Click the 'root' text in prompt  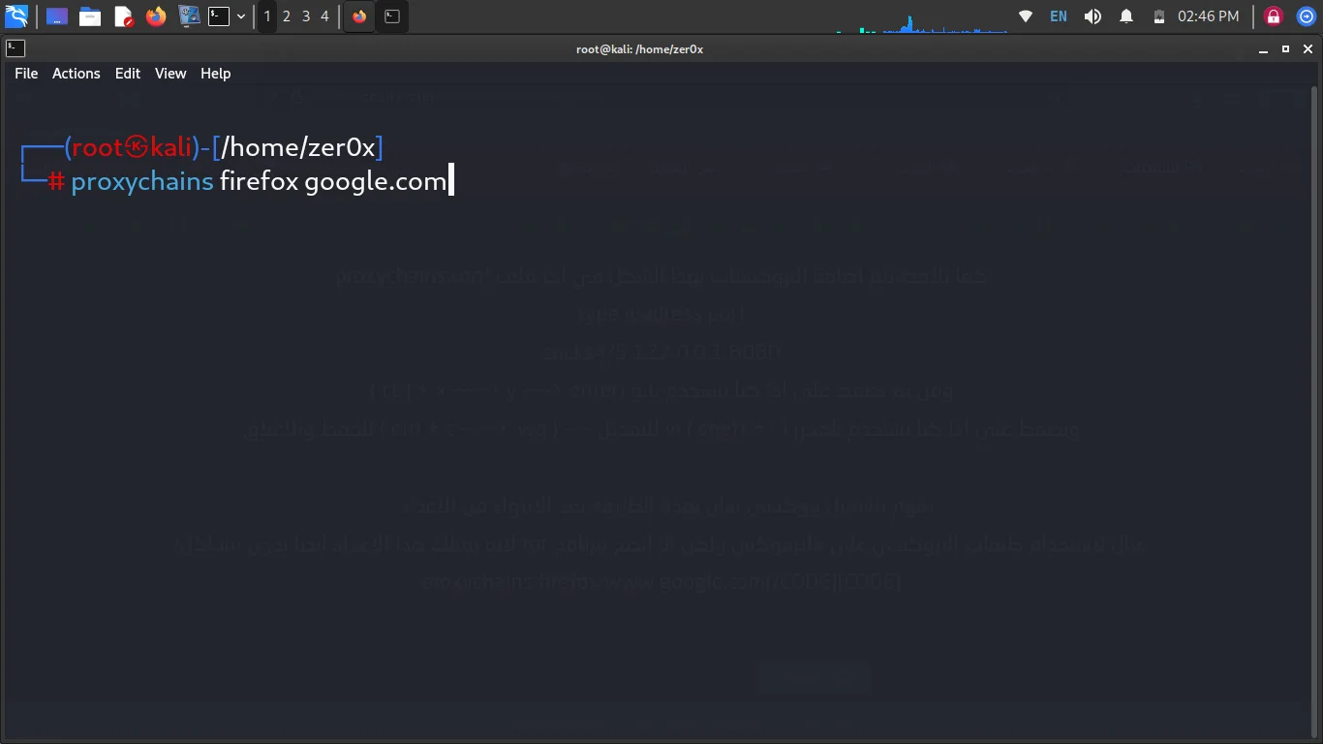[98, 147]
